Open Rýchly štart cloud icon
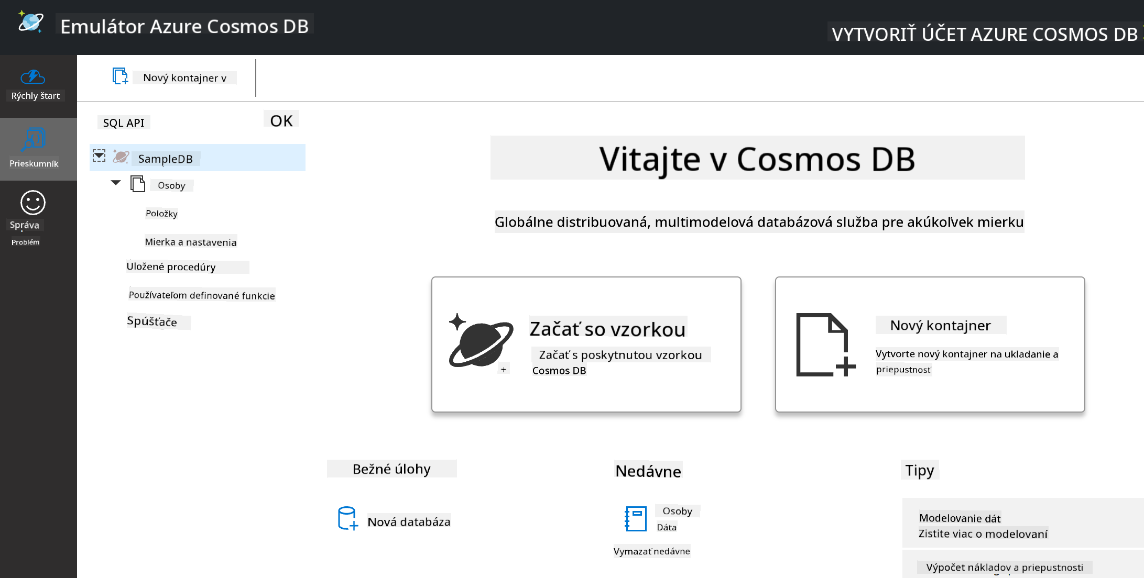The image size is (1144, 578). click(33, 77)
